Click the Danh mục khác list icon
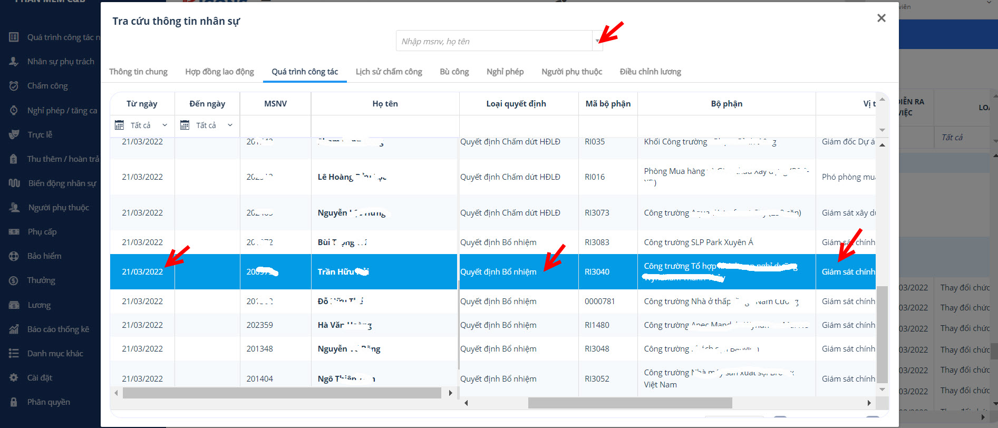998x428 pixels. [14, 354]
